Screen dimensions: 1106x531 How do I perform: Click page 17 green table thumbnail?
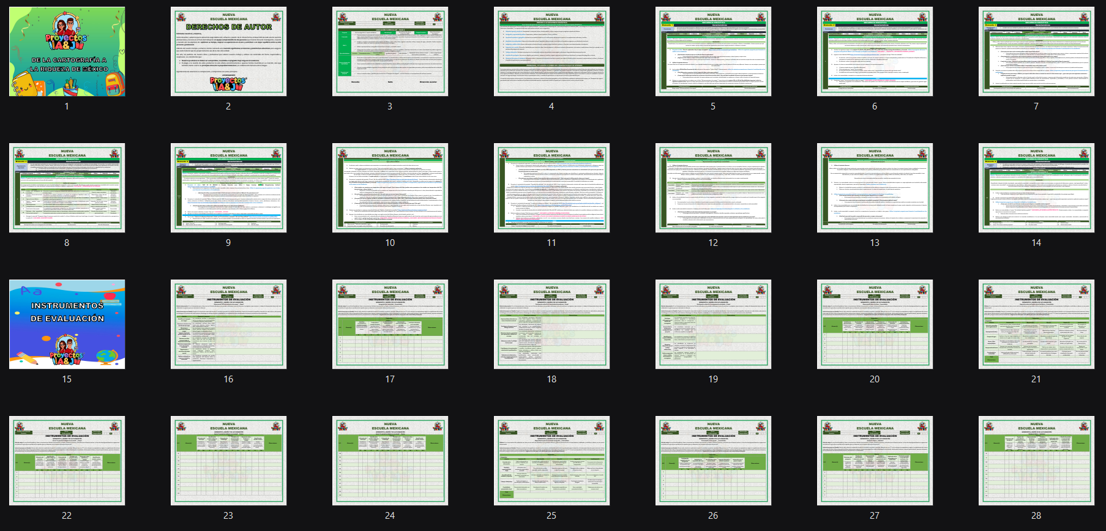click(390, 324)
